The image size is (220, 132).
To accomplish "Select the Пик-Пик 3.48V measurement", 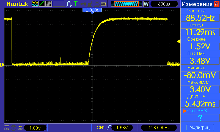I will [200, 61].
